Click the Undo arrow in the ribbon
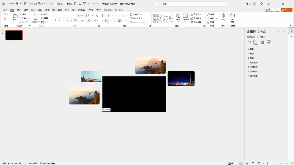The image size is (294, 165). 5,14
